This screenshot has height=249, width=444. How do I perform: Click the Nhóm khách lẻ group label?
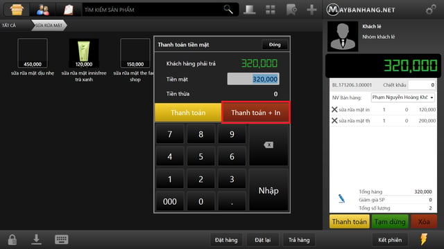(x=379, y=37)
